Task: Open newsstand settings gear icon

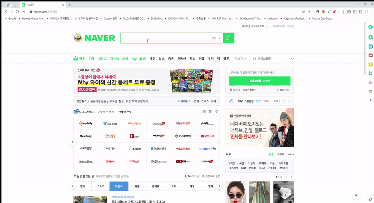Action: pos(216,112)
